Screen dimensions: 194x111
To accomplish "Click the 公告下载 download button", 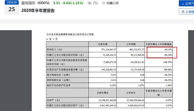I will pyautogui.click(x=186, y=3).
